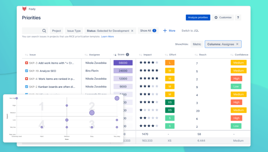Open the Issue Type filter dropdown
The width and height of the screenshot is (268, 152).
point(74,31)
